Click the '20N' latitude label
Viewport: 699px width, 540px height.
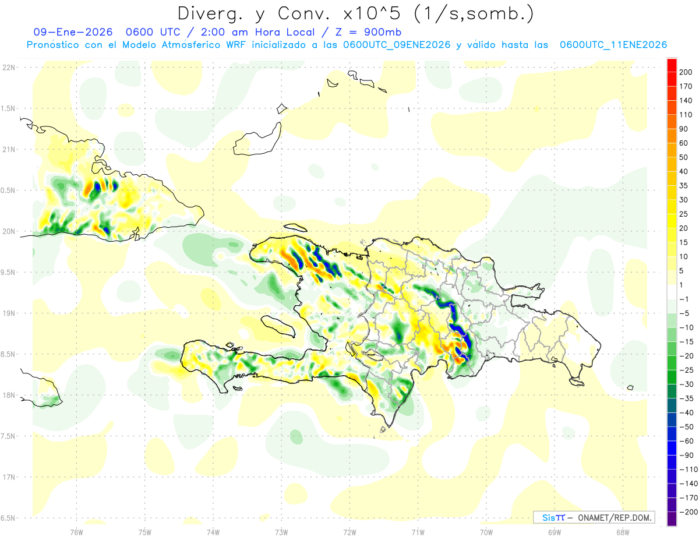9,231
